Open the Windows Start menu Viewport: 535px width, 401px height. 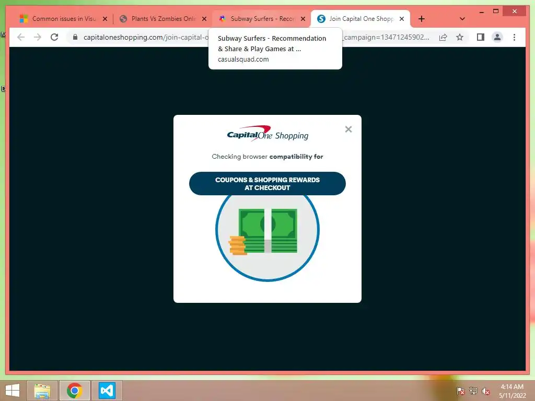tap(13, 391)
